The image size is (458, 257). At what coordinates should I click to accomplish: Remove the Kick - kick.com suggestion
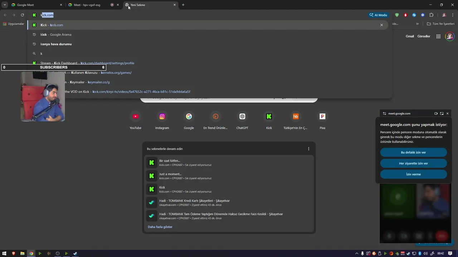(x=381, y=25)
